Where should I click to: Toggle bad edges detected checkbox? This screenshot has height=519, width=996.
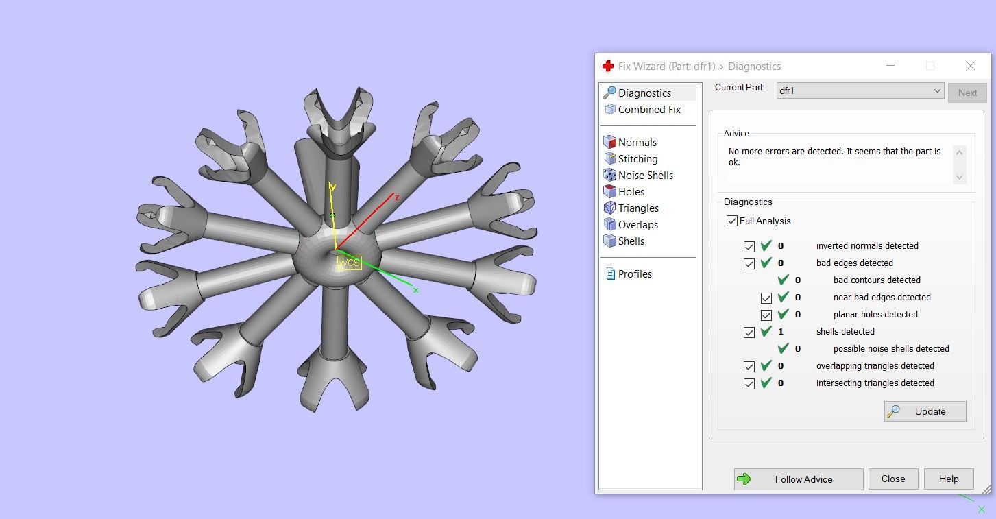(749, 263)
